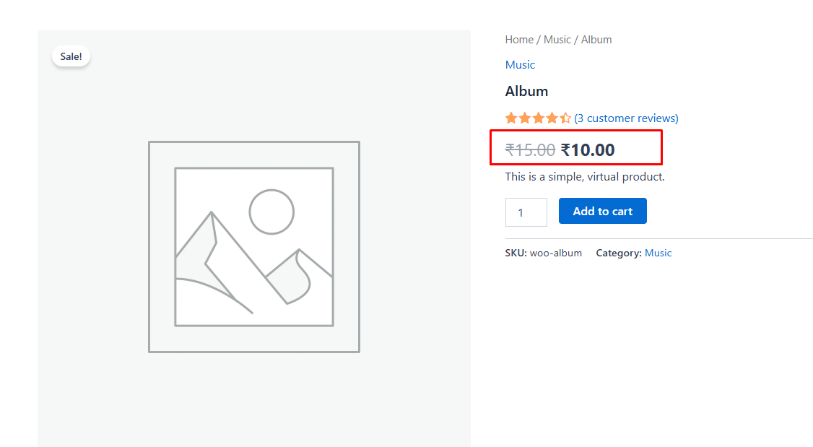This screenshot has height=447, width=813.
Task: Click the Music category link next to SKU
Action: (658, 253)
